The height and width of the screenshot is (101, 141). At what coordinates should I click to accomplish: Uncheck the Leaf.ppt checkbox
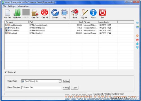(6, 33)
